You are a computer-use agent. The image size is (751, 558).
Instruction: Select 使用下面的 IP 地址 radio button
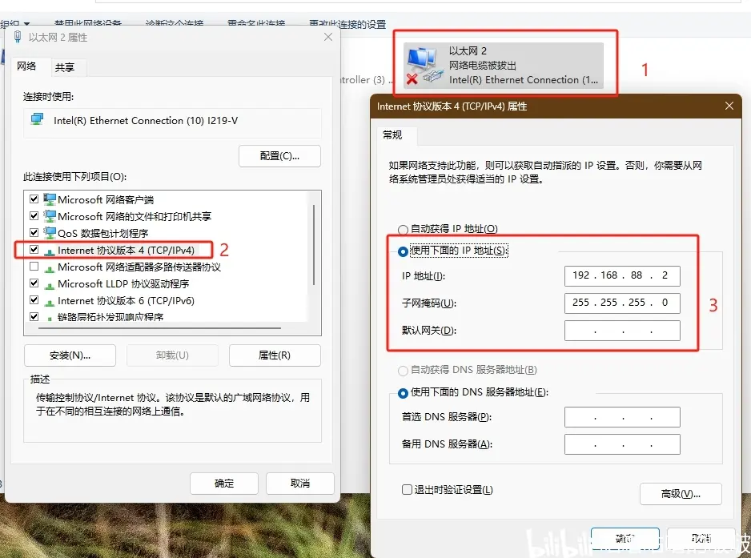pos(403,251)
